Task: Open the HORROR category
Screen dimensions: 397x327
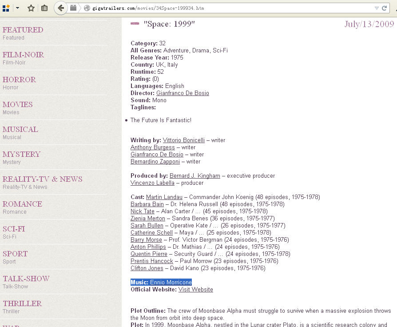Action: [x=19, y=80]
